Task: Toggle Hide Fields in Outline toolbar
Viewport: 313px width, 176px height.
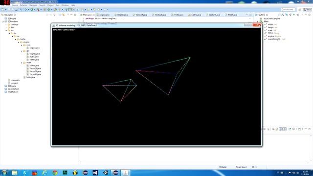Action: [x=287, y=15]
